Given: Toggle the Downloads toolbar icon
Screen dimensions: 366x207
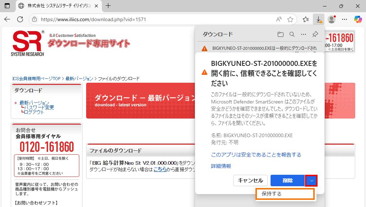Looking at the screenshot, I should (319, 19).
